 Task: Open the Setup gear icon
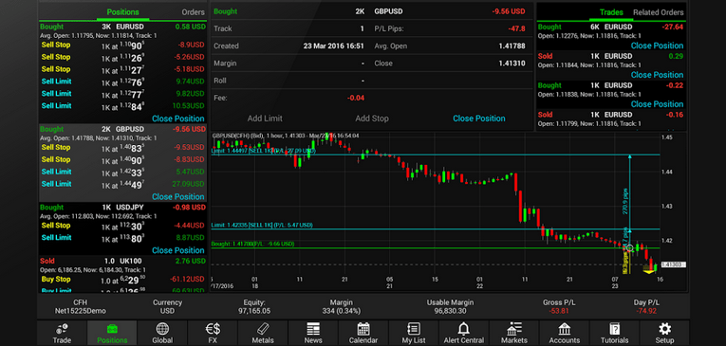pos(665,329)
